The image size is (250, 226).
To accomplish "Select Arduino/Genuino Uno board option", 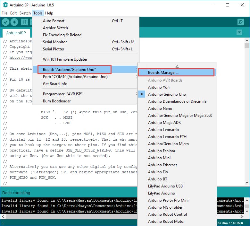I will click(x=167, y=94).
